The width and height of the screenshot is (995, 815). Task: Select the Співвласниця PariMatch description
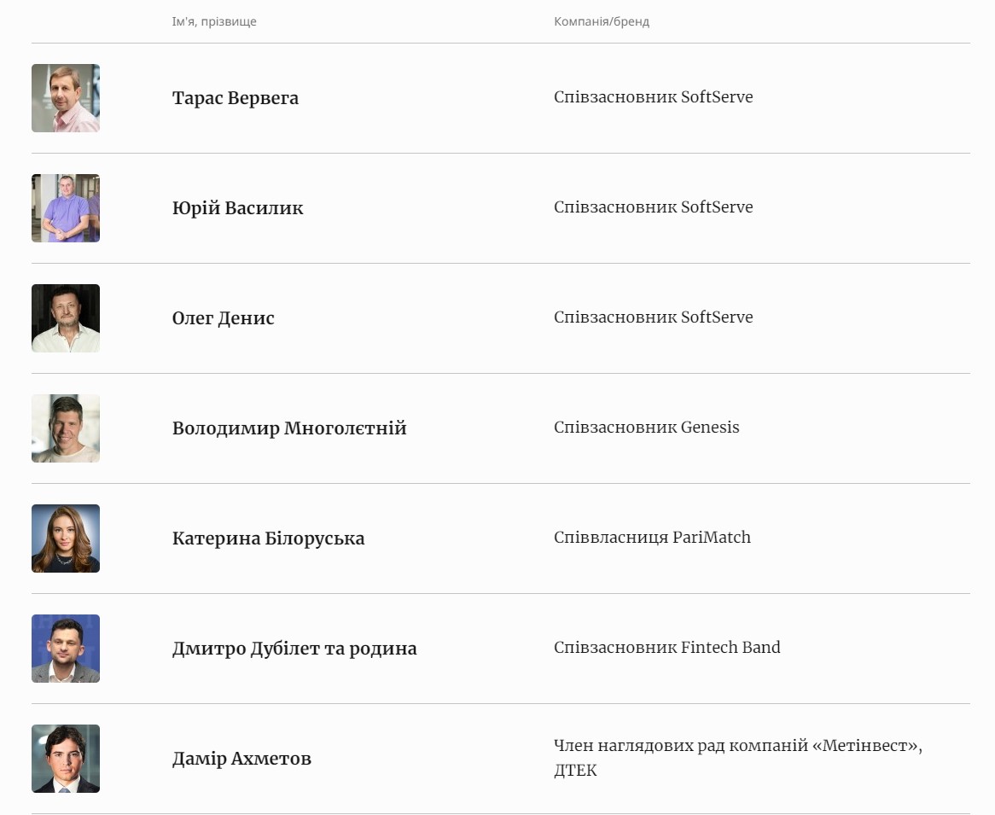click(652, 538)
